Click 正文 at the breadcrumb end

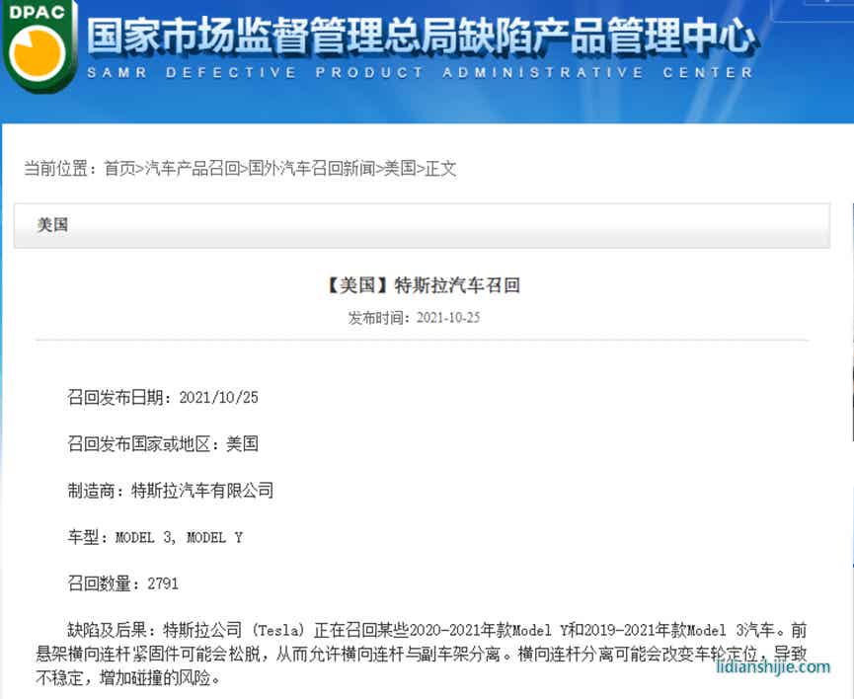click(x=440, y=169)
